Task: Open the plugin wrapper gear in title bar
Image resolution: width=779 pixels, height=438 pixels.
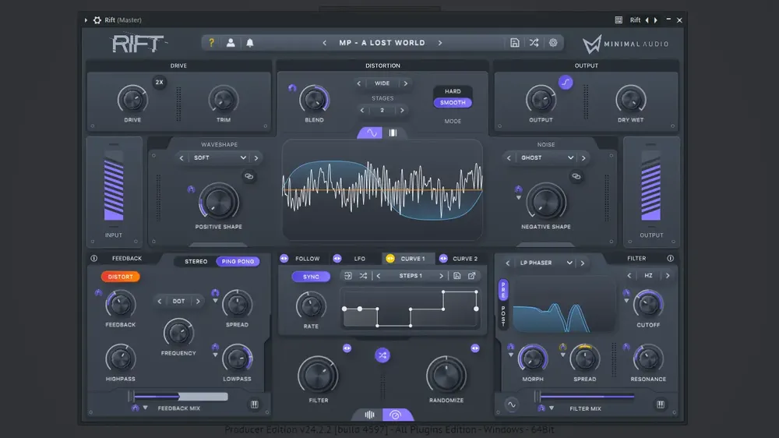Action: coord(97,20)
